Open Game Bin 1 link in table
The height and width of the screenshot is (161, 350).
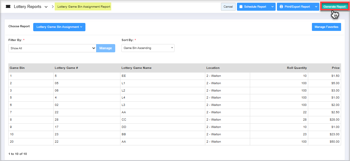coord(11,76)
